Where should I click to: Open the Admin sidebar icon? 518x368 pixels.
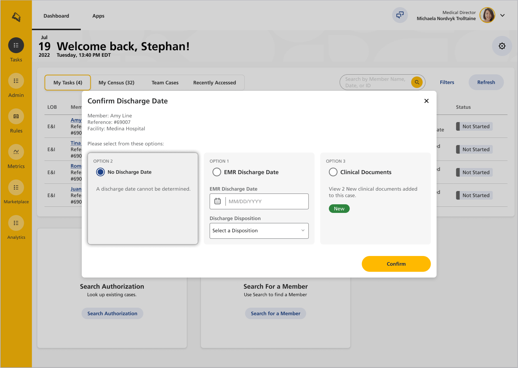pos(16,81)
